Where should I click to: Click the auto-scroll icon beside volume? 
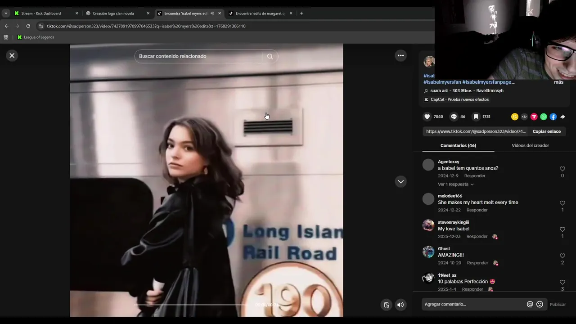coord(386,305)
